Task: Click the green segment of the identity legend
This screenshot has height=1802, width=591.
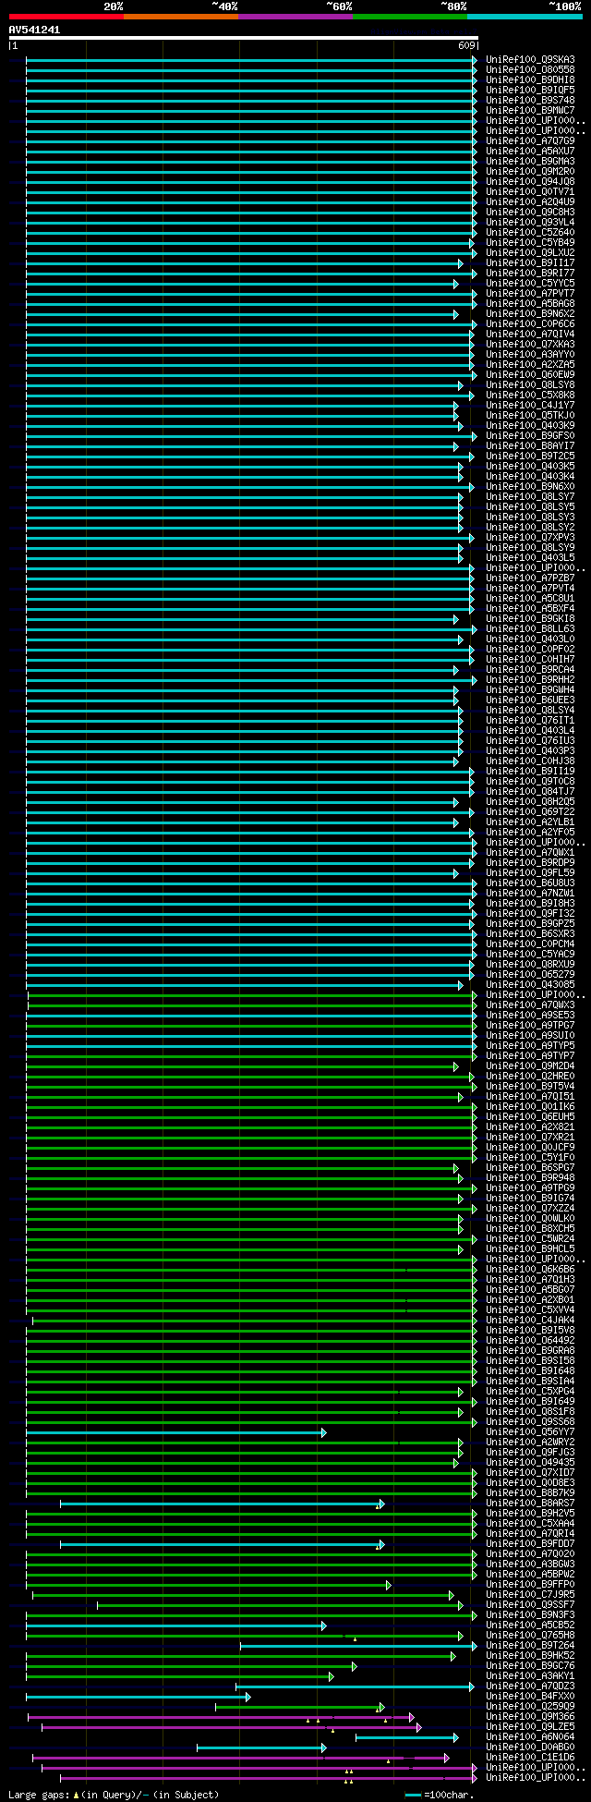Action: (409, 17)
